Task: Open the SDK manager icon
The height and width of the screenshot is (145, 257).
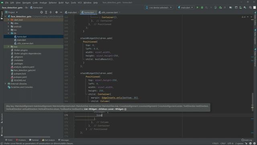Action: click(x=245, y=8)
